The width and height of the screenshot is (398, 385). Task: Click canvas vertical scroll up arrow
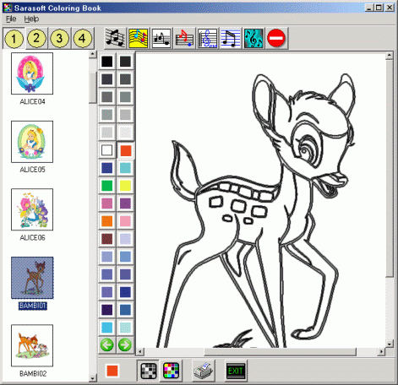pos(390,55)
